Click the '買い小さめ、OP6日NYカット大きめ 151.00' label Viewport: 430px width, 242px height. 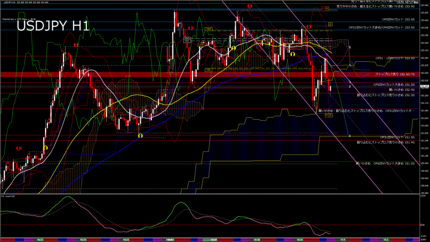(x=385, y=163)
